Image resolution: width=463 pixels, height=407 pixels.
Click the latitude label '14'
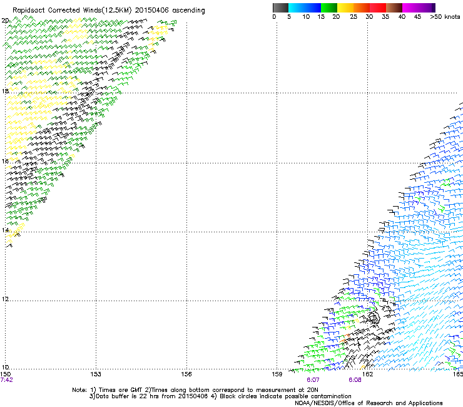[5, 230]
